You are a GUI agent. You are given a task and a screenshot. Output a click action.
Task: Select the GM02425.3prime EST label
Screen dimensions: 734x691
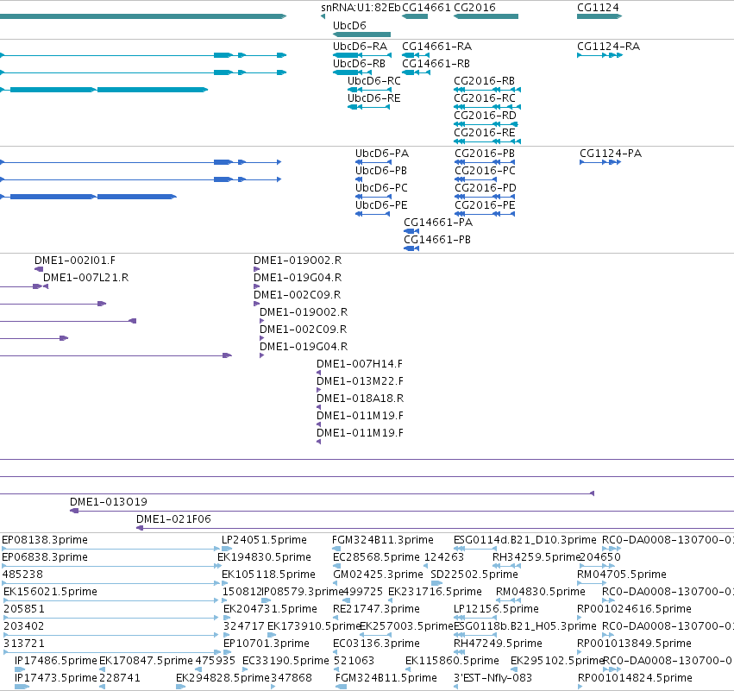(379, 575)
